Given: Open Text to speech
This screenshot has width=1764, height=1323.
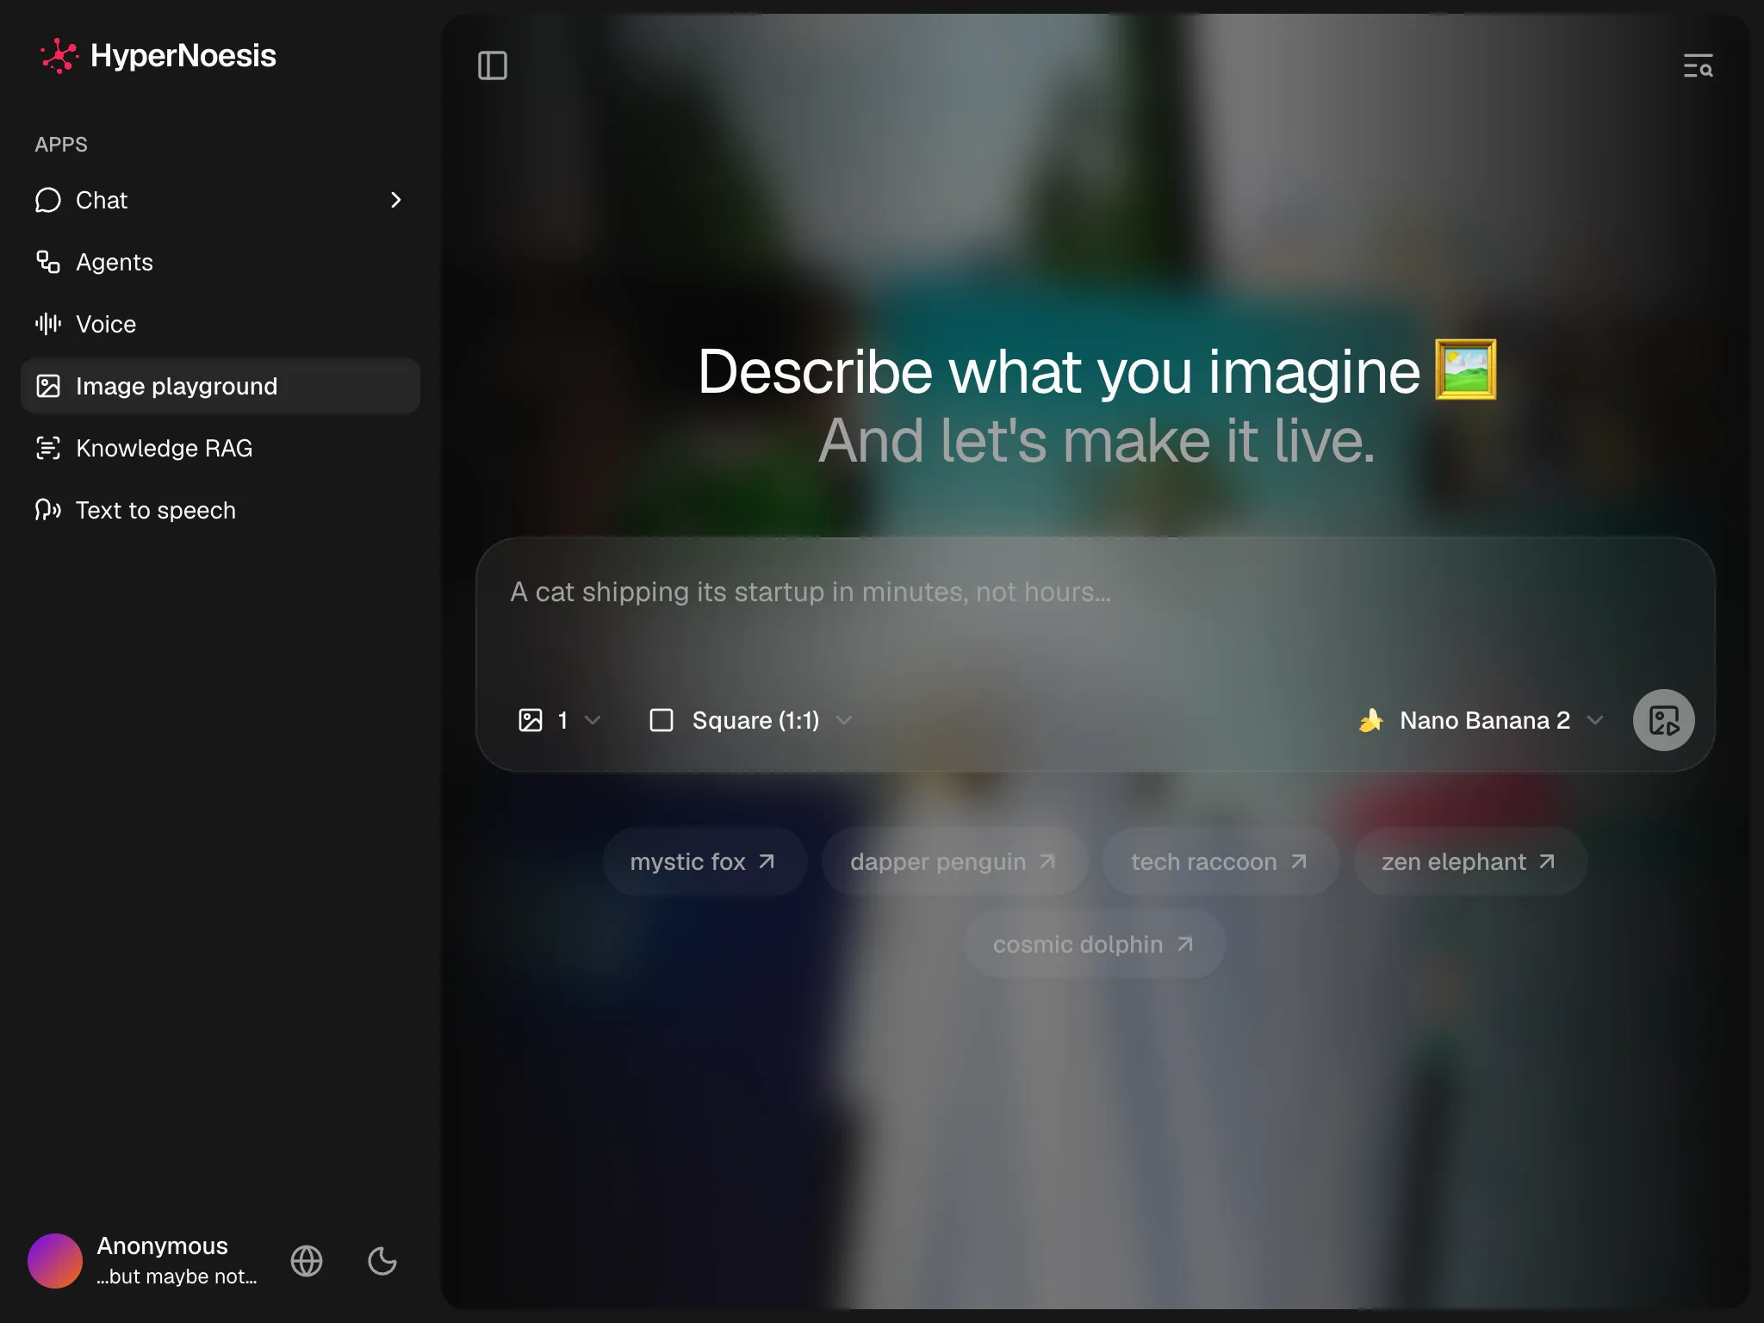Looking at the screenshot, I should click(220, 510).
